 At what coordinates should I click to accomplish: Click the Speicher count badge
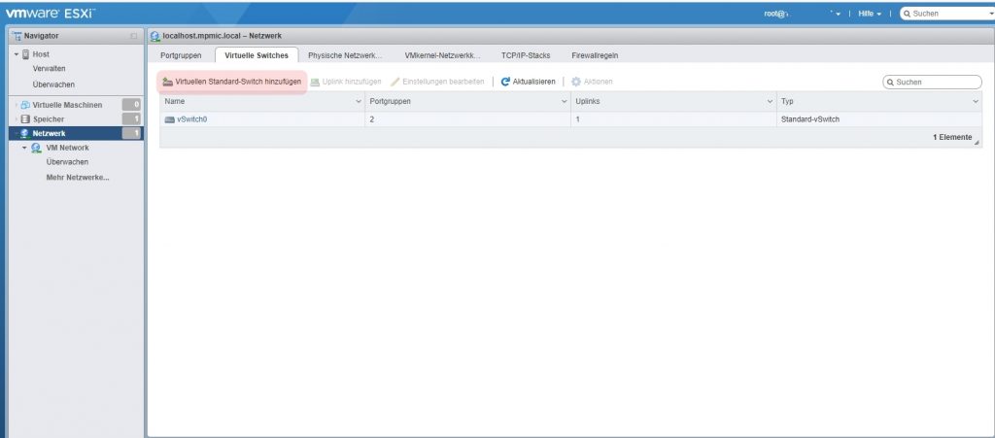coord(131,119)
